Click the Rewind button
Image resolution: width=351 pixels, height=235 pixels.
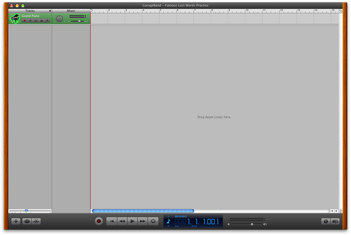coord(122,221)
